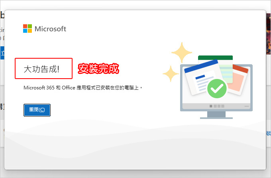Click the grey squares on illustrated taskbar
The width and height of the screenshot is (271, 178).
(x=219, y=106)
